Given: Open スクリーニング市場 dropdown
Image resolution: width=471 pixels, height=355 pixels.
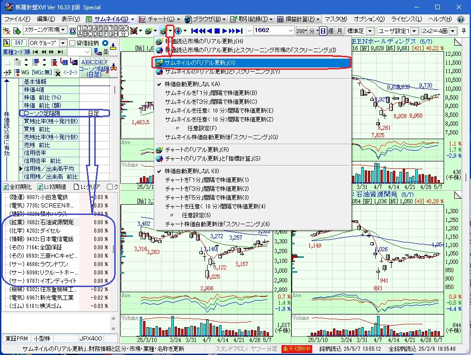Looking at the screenshot, I should point(63,30).
